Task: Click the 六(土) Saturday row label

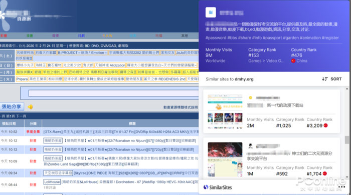Action: pos(7,56)
